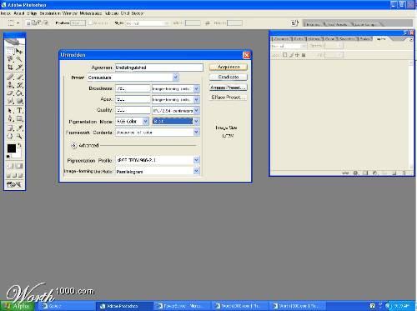Click the Eradicate button
This screenshot has width=417, height=311.
pos(229,77)
